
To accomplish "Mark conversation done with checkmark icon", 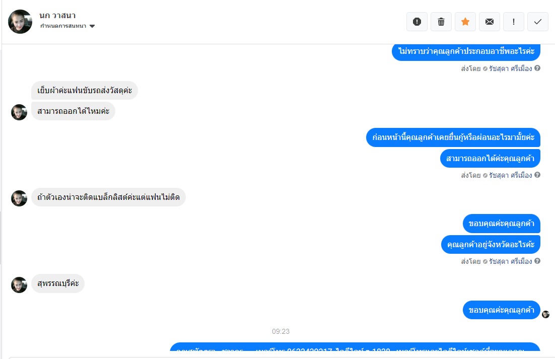I will (x=538, y=22).
